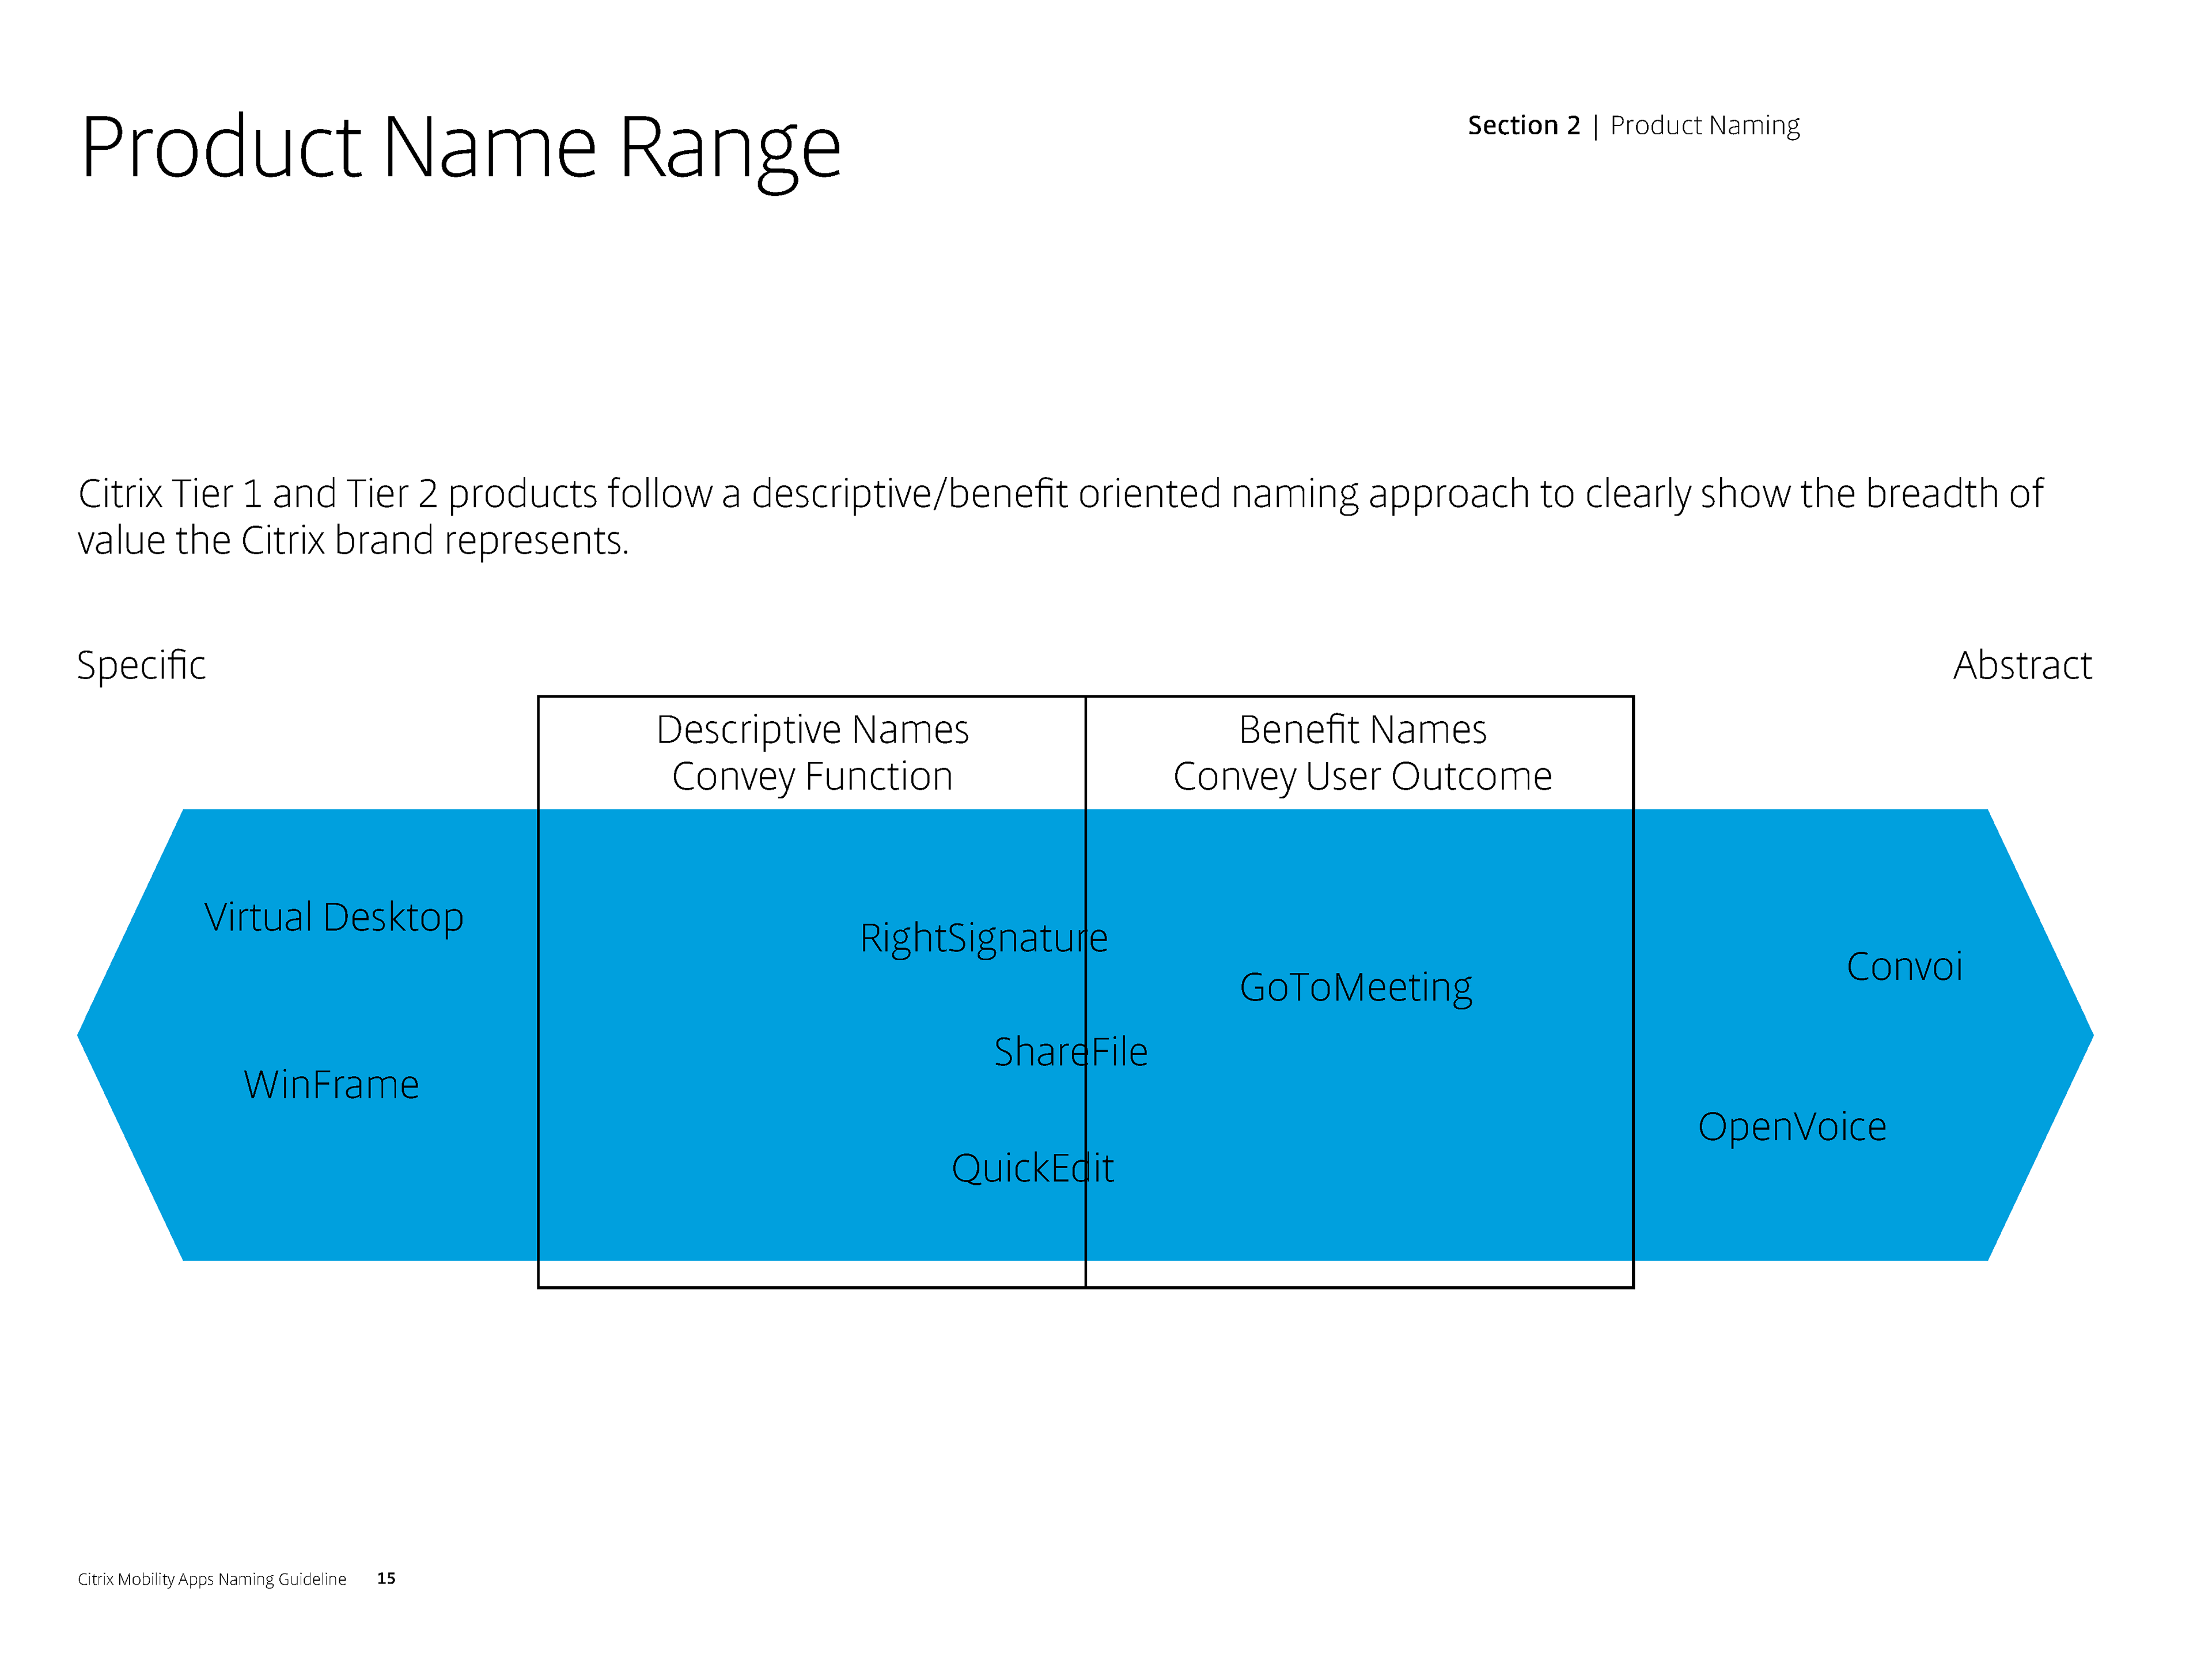Click the 'Benefit Names' heading
2212x1659 pixels.
(x=1362, y=730)
